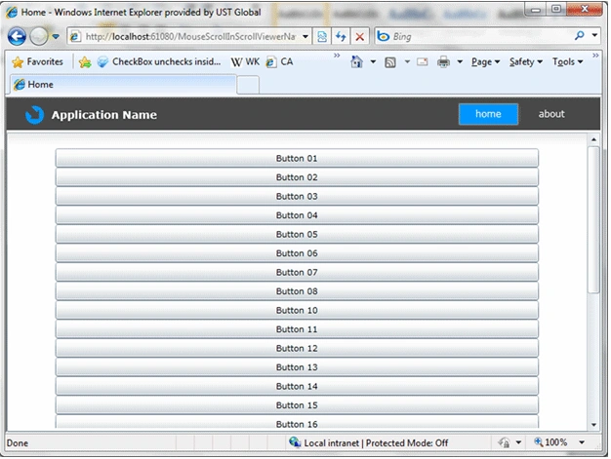Click the RSS Feeds toolbar icon

coord(390,62)
